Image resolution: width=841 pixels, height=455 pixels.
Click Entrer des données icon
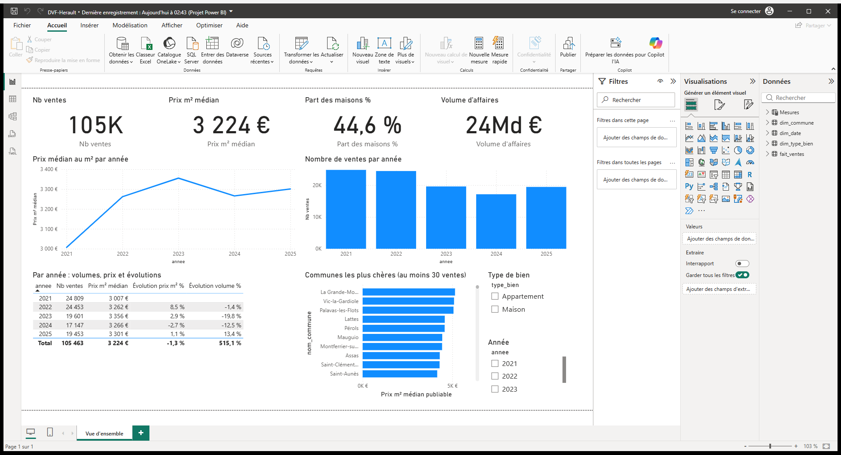click(212, 50)
